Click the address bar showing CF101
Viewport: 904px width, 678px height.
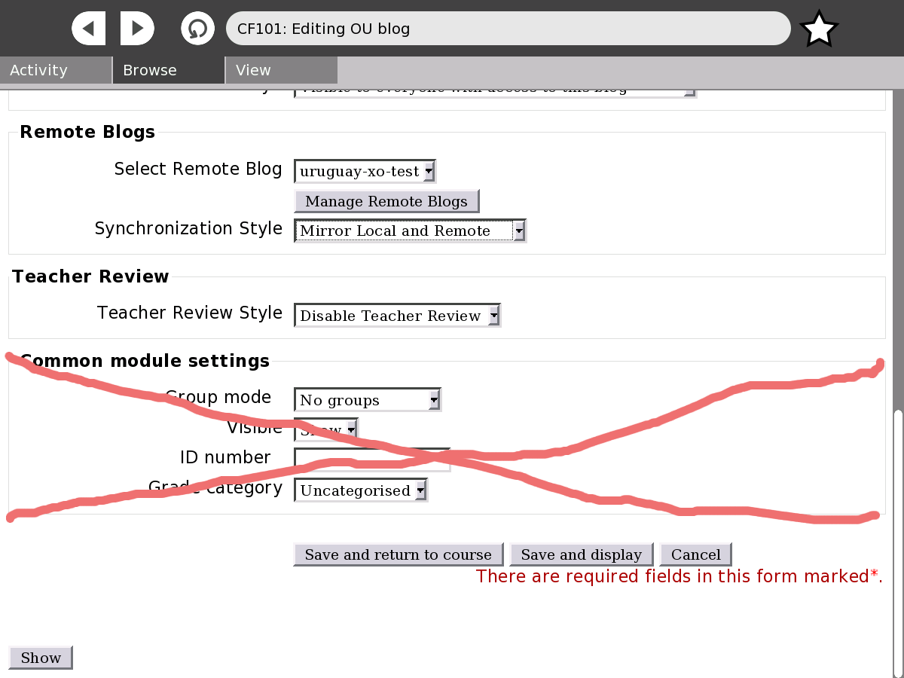point(508,29)
